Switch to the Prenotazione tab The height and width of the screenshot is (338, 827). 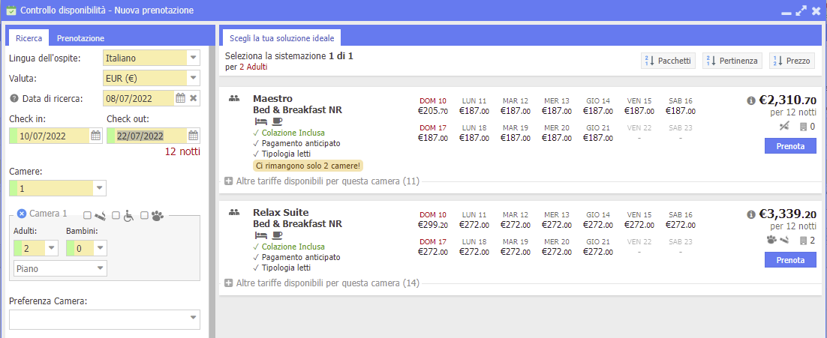click(80, 38)
